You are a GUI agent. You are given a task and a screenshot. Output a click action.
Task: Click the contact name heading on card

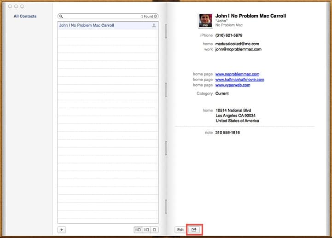click(x=250, y=16)
